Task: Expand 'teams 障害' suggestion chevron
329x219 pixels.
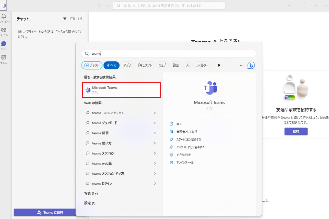Action: pos(155,133)
